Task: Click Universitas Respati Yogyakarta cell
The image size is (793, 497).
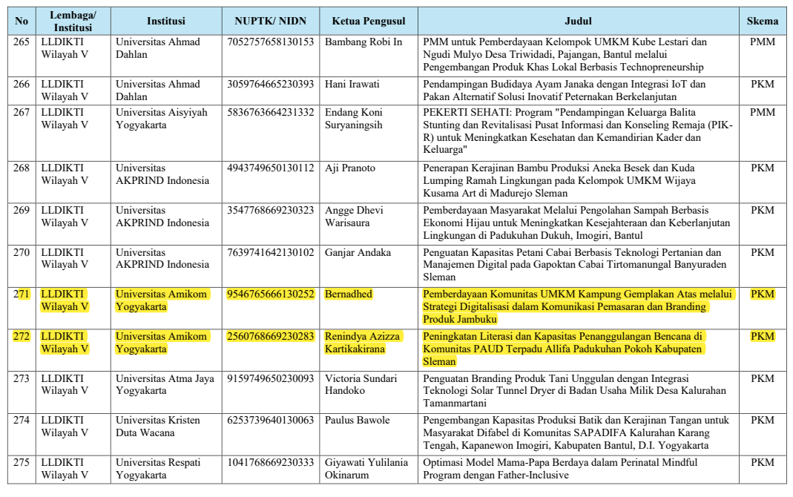Action: (x=157, y=468)
